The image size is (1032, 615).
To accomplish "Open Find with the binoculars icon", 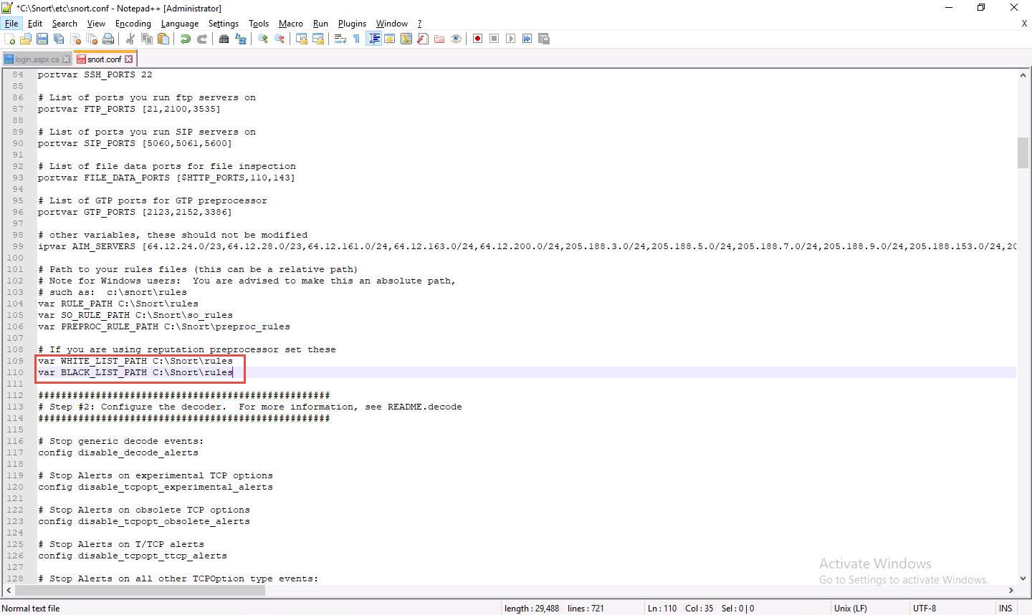I will coord(224,39).
